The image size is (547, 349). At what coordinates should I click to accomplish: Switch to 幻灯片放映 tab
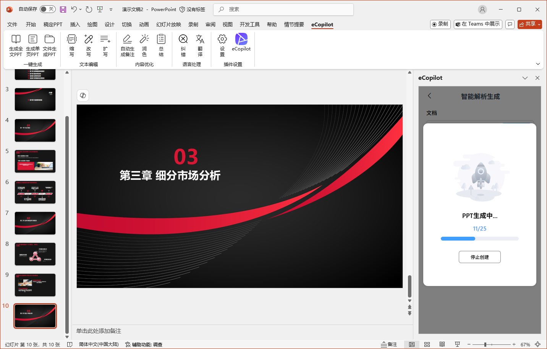pyautogui.click(x=168, y=24)
